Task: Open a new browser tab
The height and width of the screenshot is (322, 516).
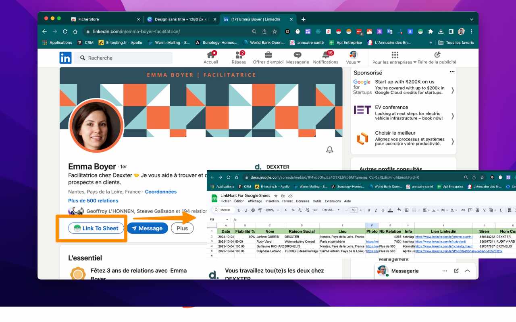Action: pyautogui.click(x=303, y=19)
